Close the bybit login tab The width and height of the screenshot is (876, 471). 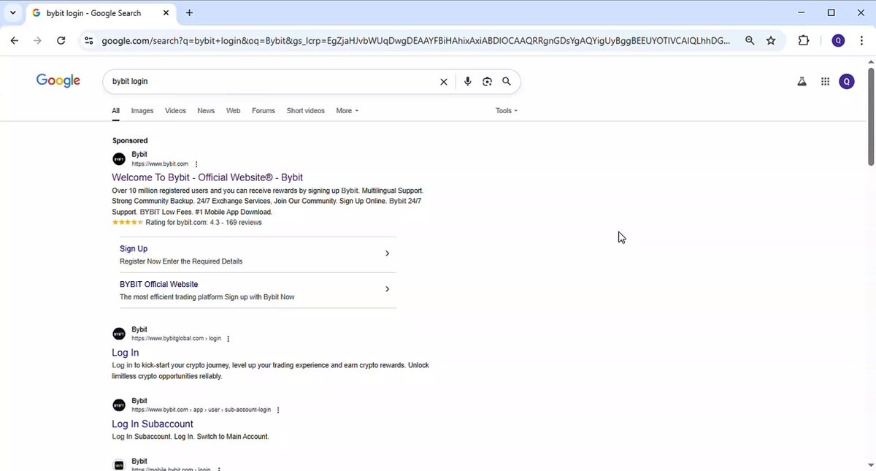(165, 13)
